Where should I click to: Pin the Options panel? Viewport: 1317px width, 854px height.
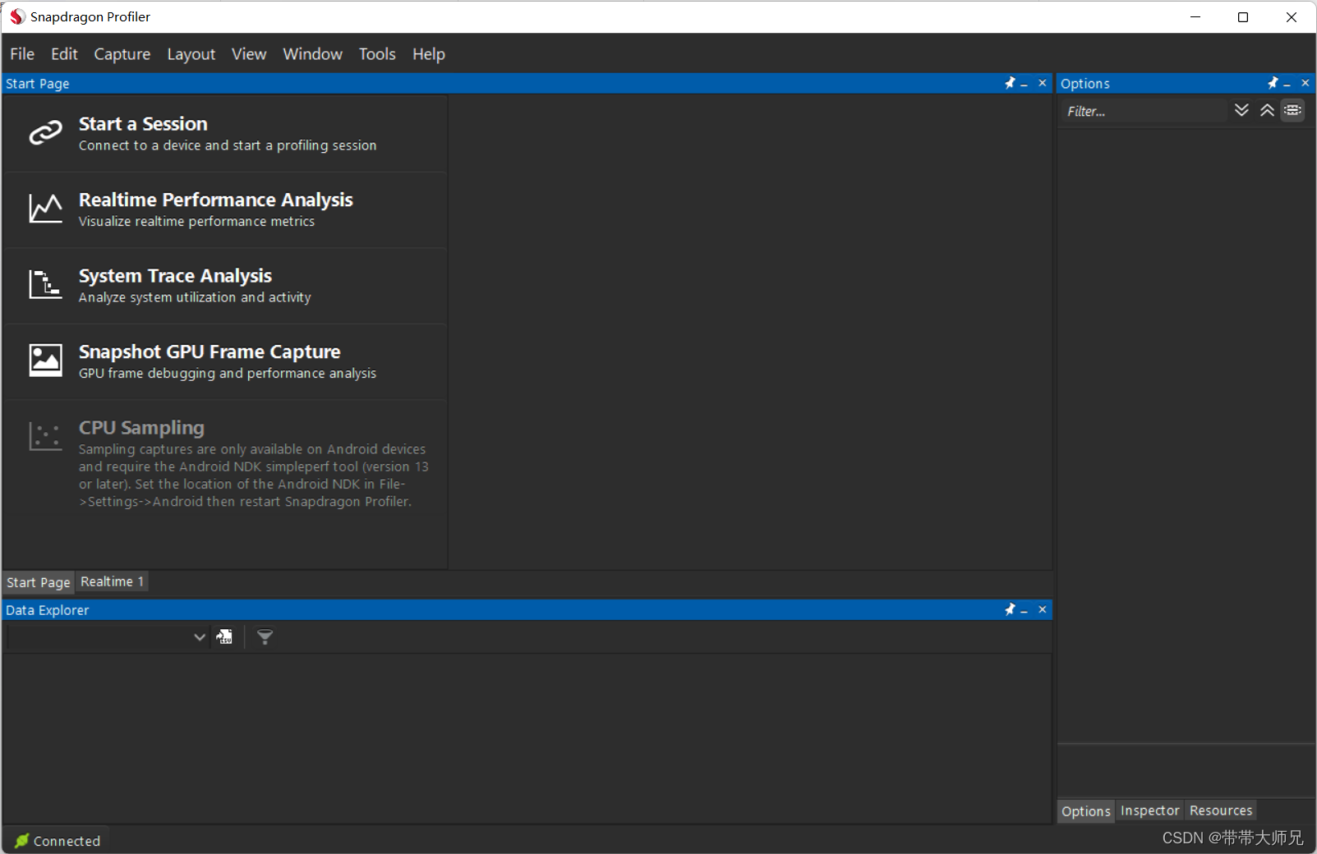(x=1273, y=83)
